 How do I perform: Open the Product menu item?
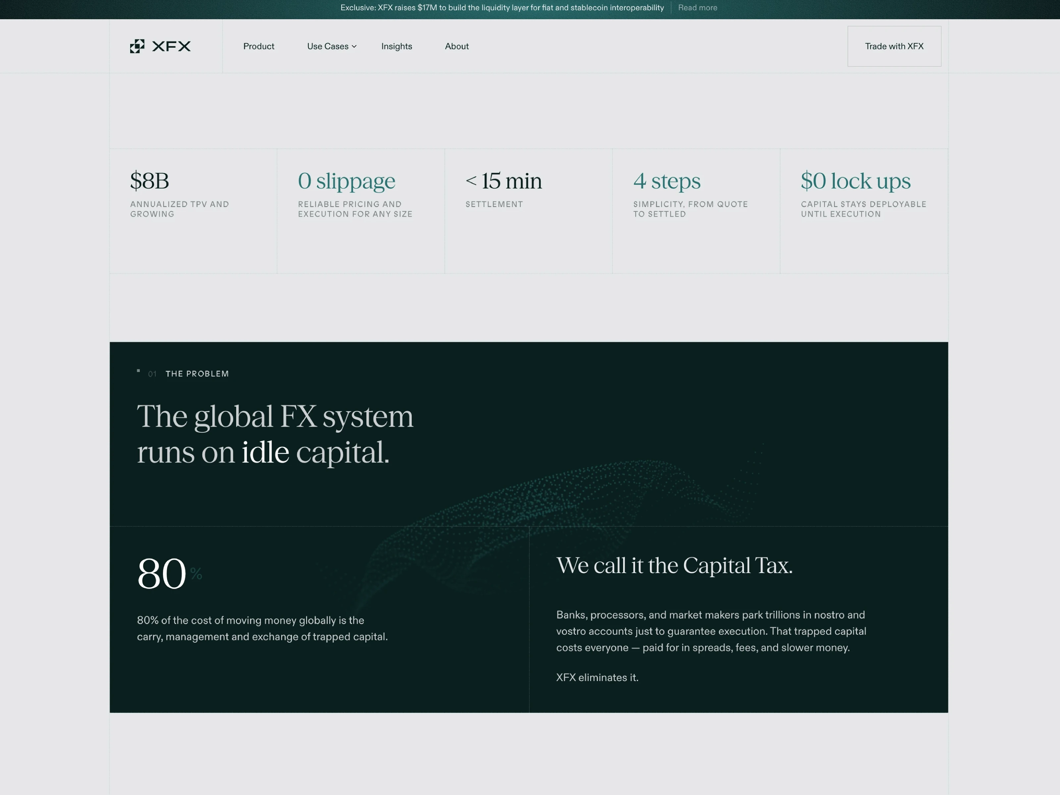[x=259, y=46]
